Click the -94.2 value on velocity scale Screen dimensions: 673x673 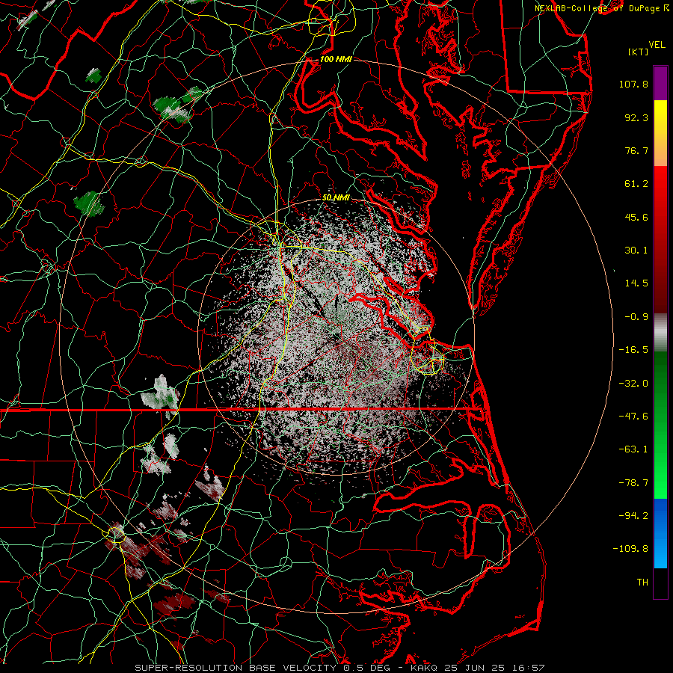pyautogui.click(x=633, y=516)
